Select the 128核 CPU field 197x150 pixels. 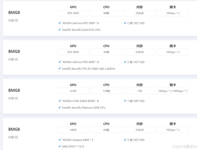[106, 91]
